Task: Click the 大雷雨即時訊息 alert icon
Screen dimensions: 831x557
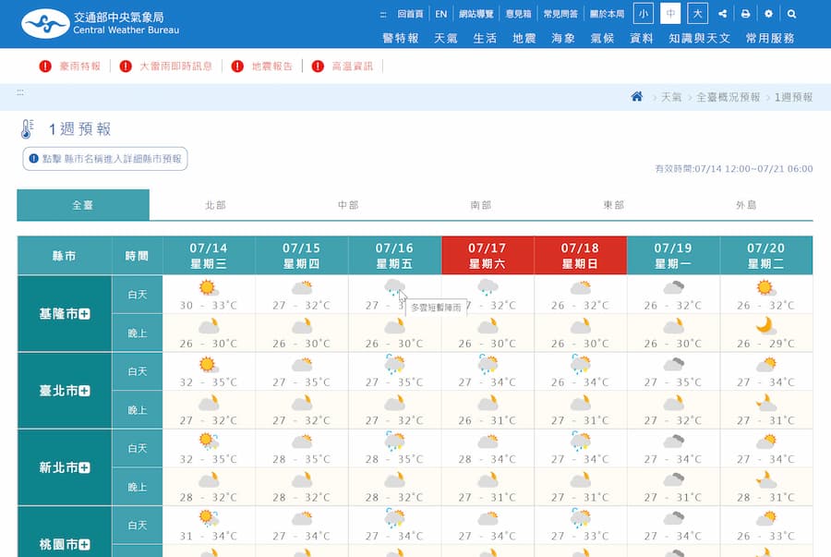Action: coord(125,67)
